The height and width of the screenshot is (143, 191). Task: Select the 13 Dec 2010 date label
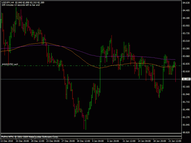point(7,141)
